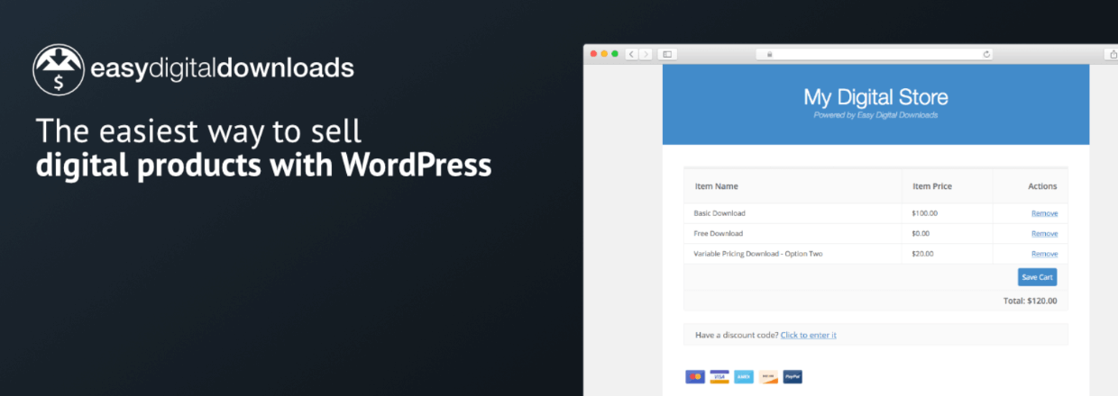Click the Total: $120.00 text
Screen dimensions: 1118x396
coord(1030,301)
